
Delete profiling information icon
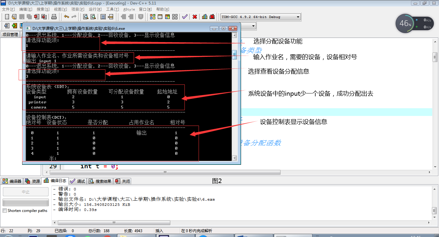click(x=212, y=17)
